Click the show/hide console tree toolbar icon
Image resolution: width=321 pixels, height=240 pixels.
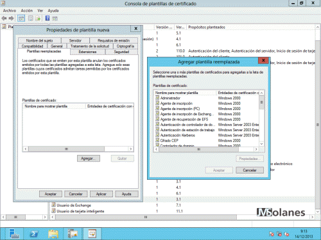click(x=21, y=19)
